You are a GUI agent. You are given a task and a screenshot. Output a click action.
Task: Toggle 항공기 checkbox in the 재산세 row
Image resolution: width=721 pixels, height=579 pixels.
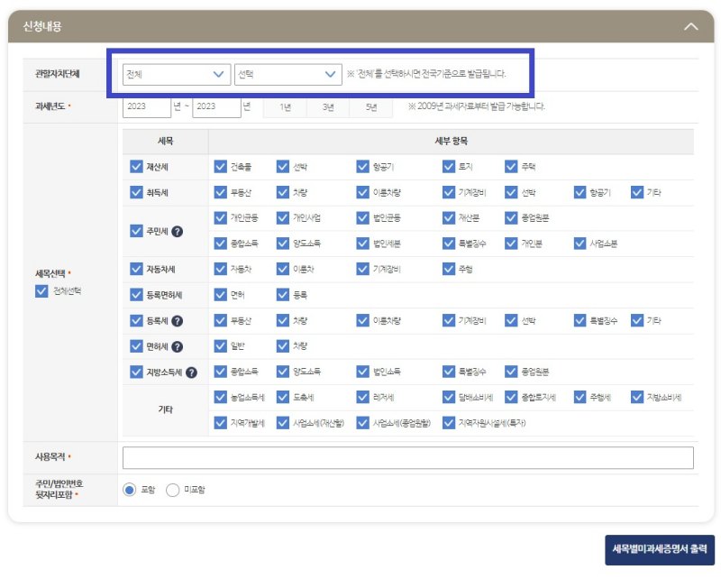363,167
